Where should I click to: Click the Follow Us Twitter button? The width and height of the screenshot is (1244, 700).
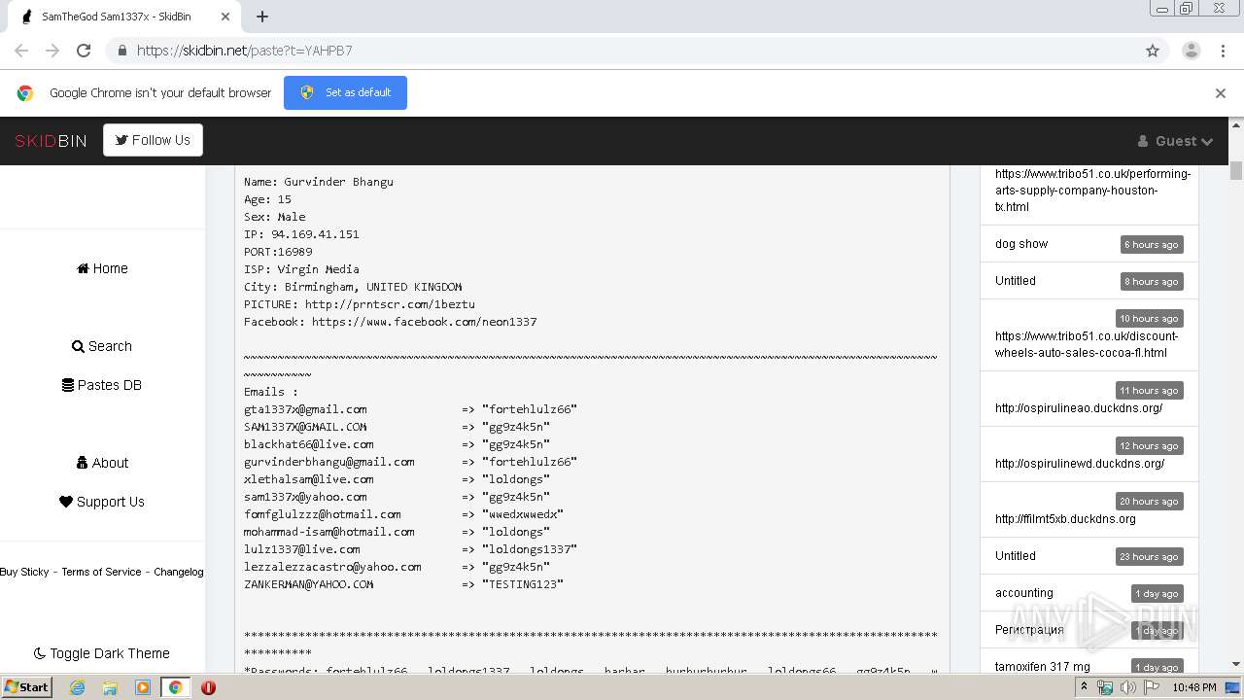pos(153,140)
